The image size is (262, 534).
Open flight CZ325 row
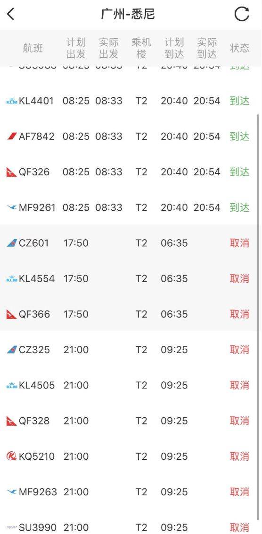click(129, 350)
